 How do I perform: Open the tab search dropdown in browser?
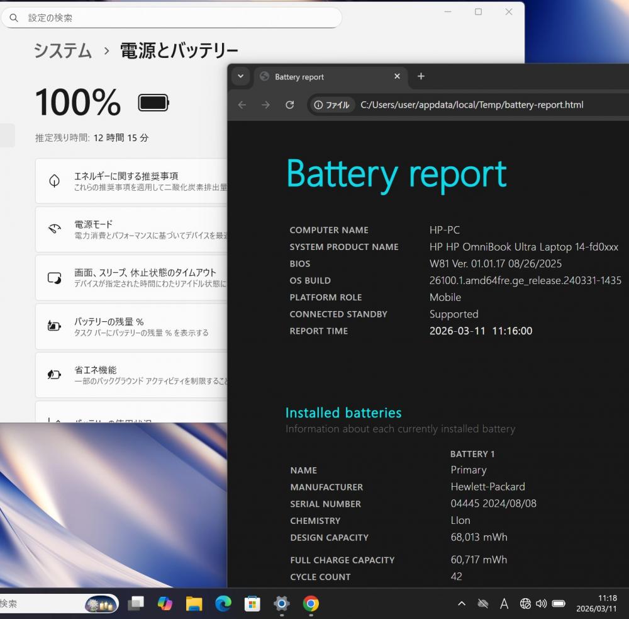pos(240,77)
